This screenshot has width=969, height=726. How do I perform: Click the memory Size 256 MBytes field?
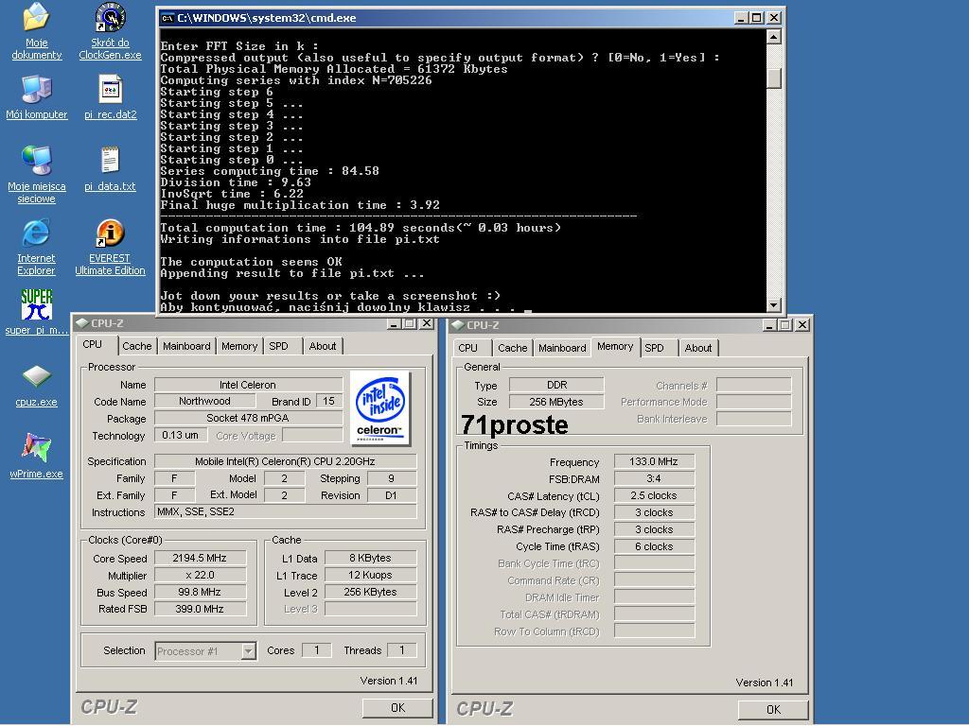[556, 402]
